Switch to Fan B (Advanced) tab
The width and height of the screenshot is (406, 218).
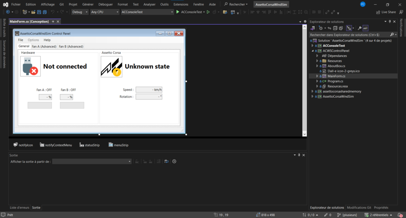(x=71, y=46)
